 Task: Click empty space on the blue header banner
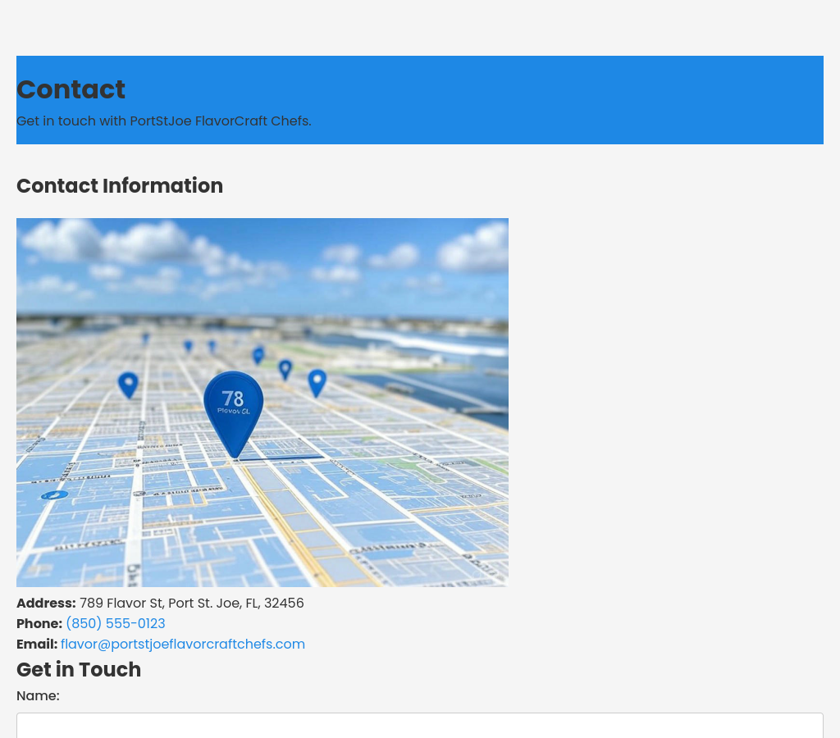[x=574, y=98]
